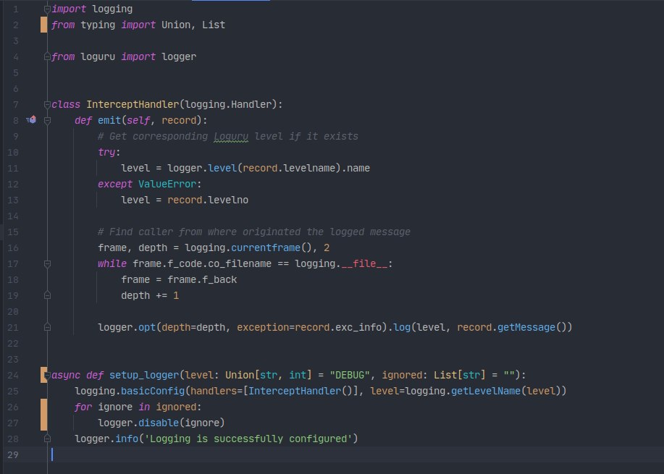Click the fold end marker on line 19
This screenshot has height=474, width=664.
pyautogui.click(x=48, y=296)
